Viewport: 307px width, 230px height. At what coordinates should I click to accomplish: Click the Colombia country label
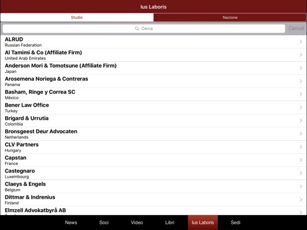click(14, 124)
